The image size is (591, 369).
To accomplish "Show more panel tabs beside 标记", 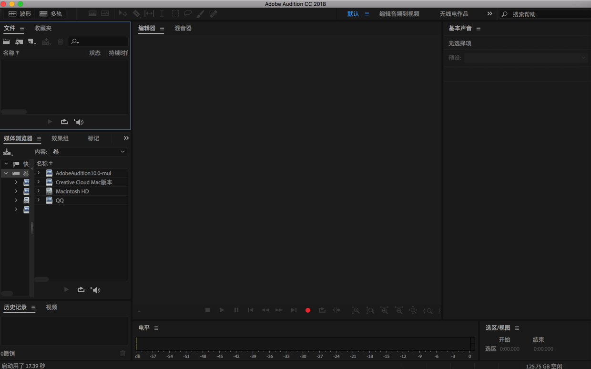I will 126,138.
